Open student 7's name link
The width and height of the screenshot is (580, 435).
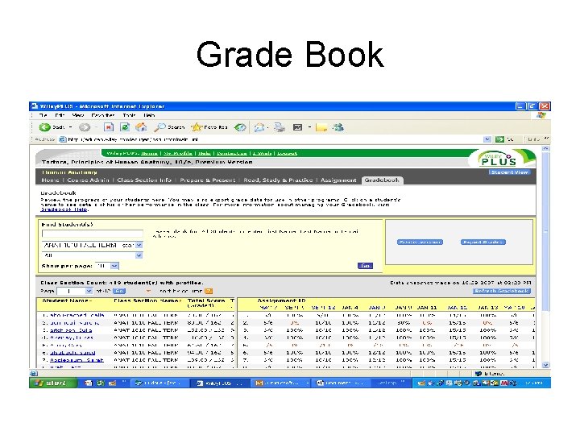point(77,360)
